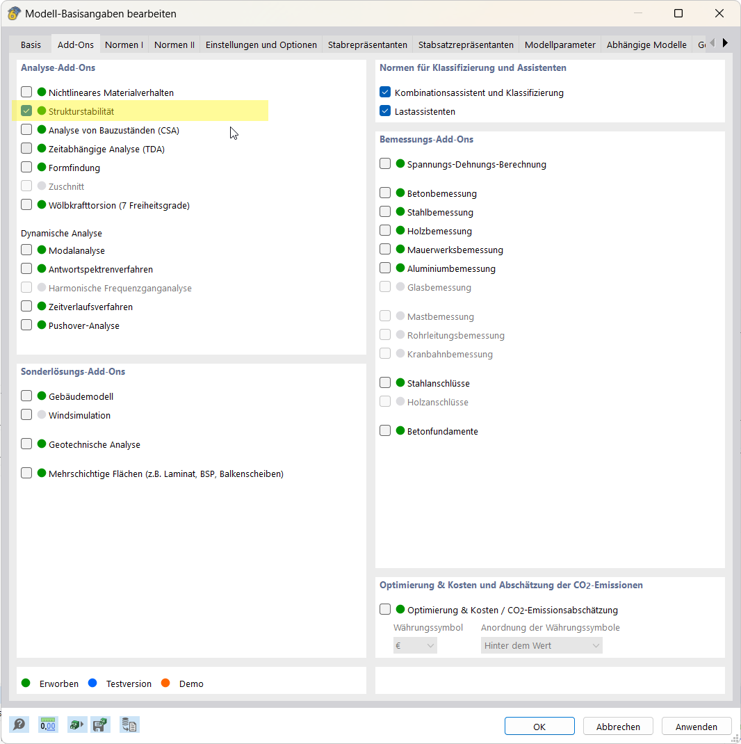Click the application icon in title bar
Screen dimensions: 741x744
(14, 13)
